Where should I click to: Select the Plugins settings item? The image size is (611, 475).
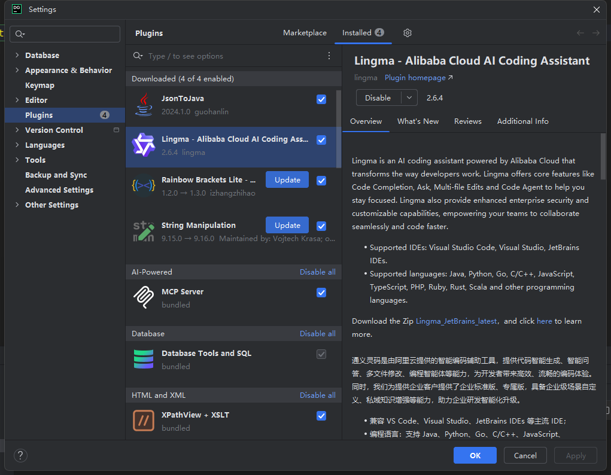[65, 115]
